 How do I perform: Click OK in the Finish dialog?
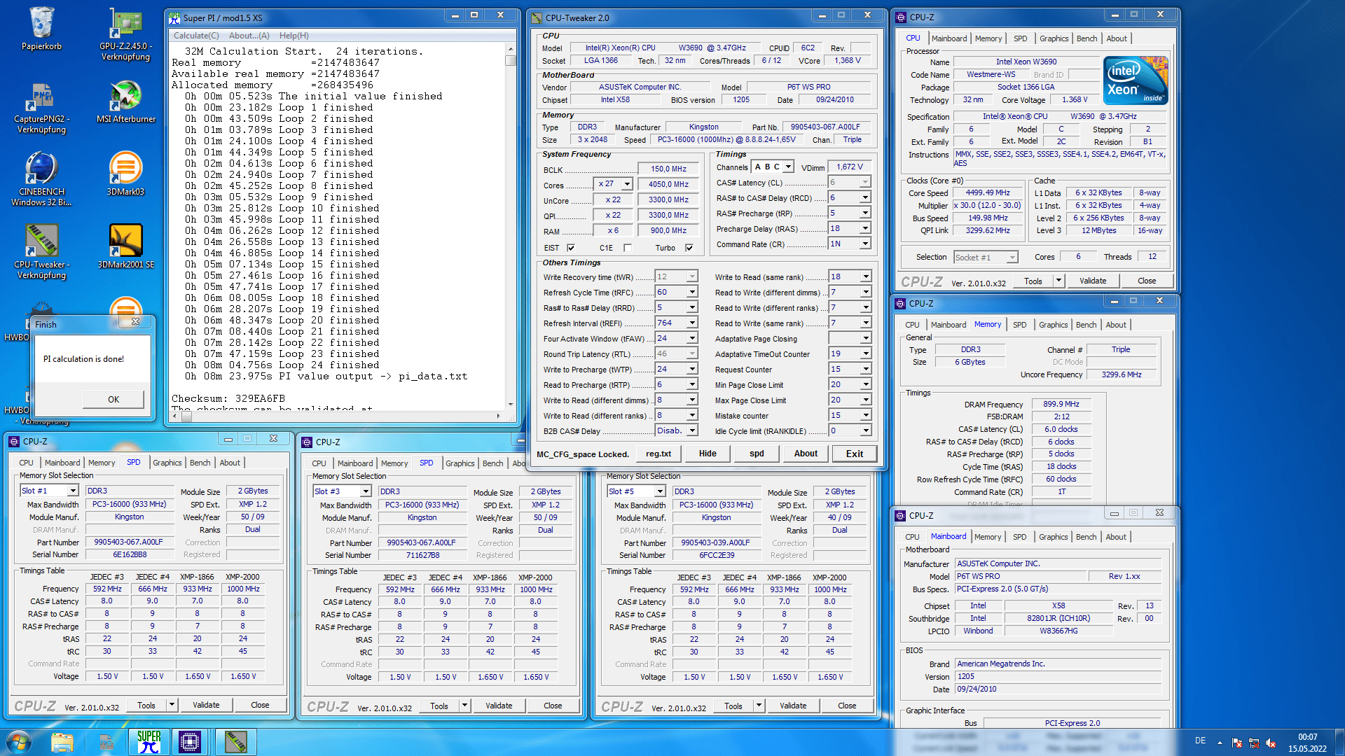[113, 399]
